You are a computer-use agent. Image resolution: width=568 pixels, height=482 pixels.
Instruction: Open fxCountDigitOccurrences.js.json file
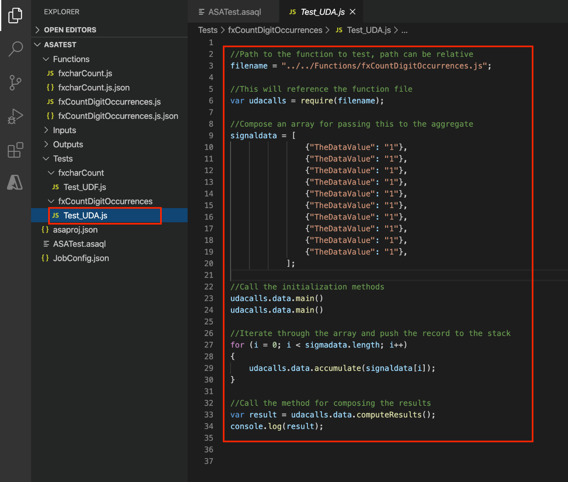(118, 116)
